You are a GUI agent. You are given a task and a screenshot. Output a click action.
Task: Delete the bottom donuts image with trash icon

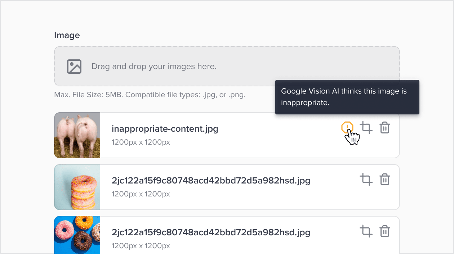(x=384, y=231)
